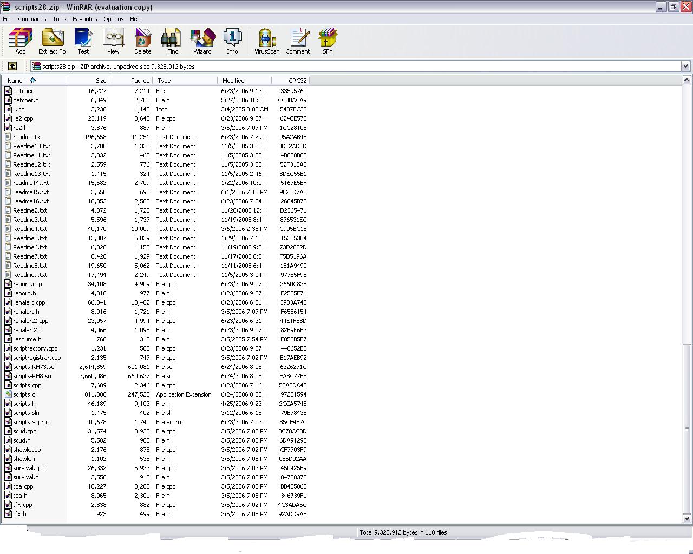Image resolution: width=693 pixels, height=554 pixels.
Task: Click the Add toolbar icon
Action: [21, 41]
